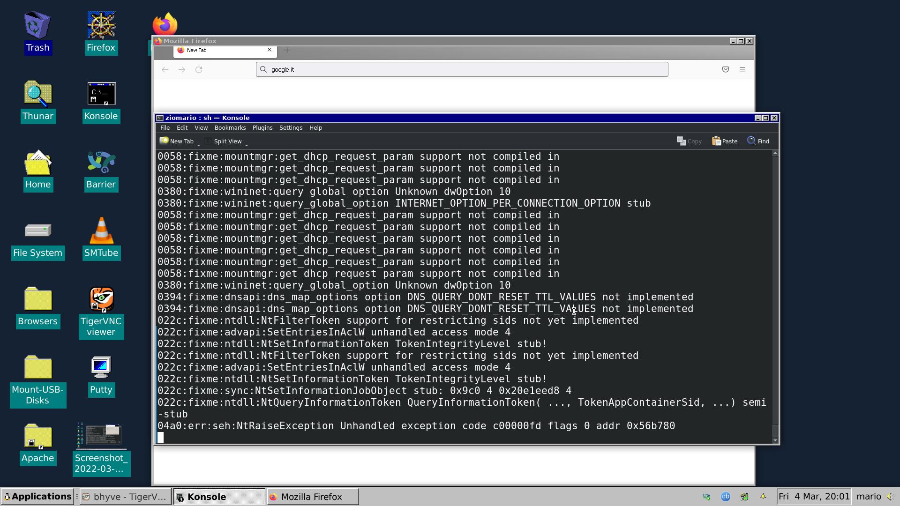Click Konsole's Find toolbar icon
900x506 pixels.
coord(758,141)
